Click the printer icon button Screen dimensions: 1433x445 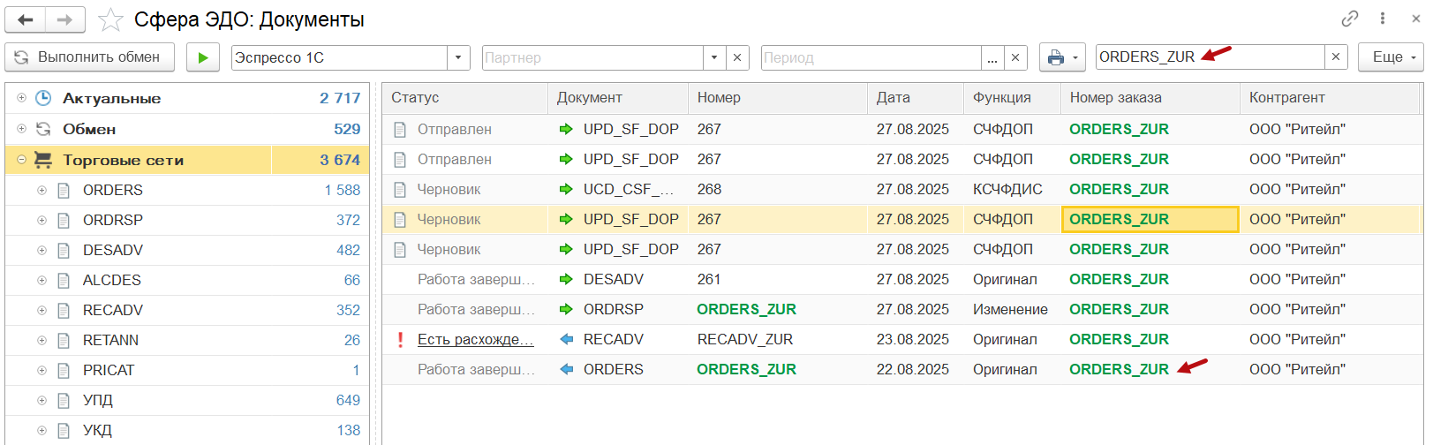[1056, 57]
